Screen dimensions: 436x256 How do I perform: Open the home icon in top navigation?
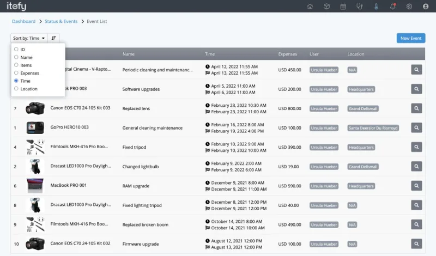click(x=310, y=7)
